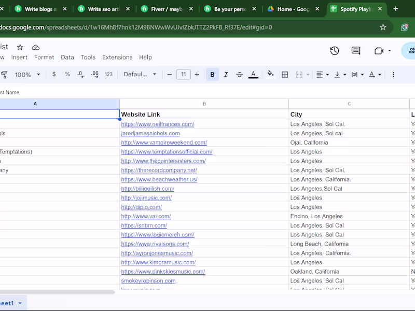Open the Sheet1 tab dropdown menu
The image size is (415, 311).
(x=20, y=303)
